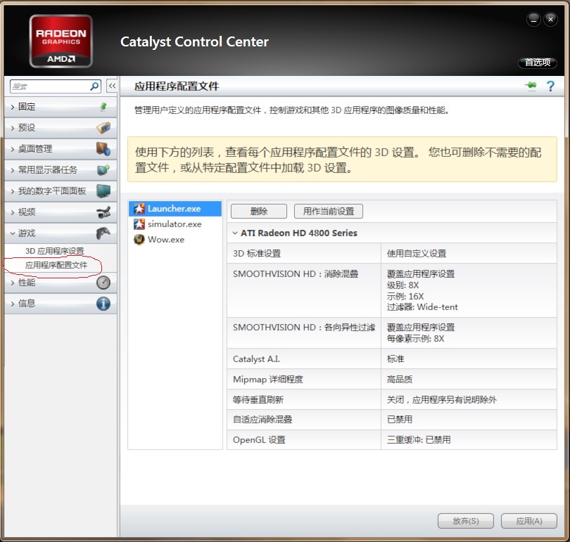Image resolution: width=570 pixels, height=542 pixels.
Task: Click the 自适应消除混叠 row label
Action: click(262, 419)
